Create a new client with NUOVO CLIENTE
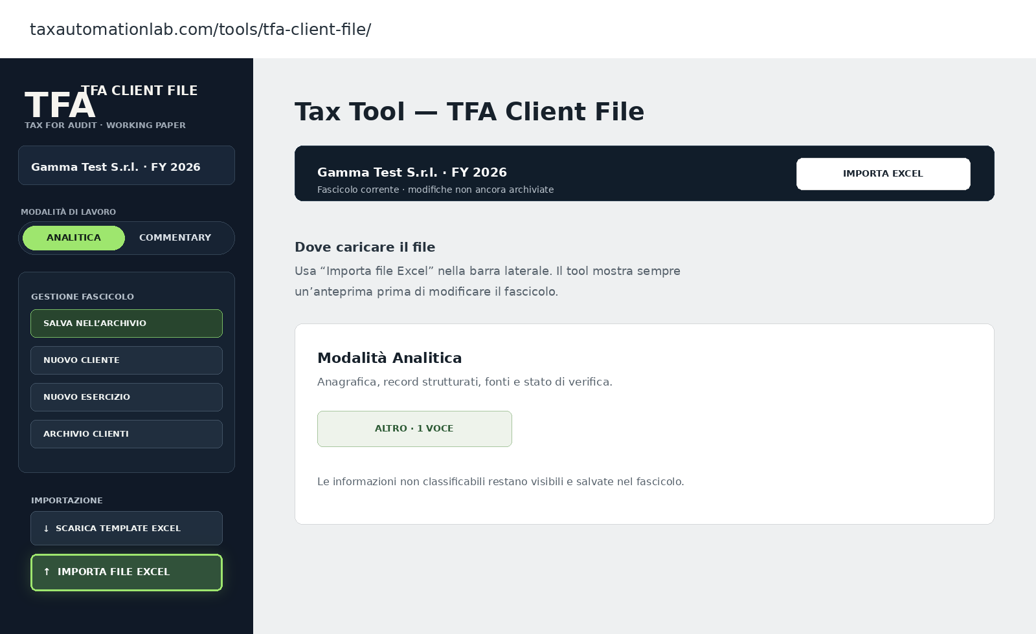 click(x=126, y=360)
